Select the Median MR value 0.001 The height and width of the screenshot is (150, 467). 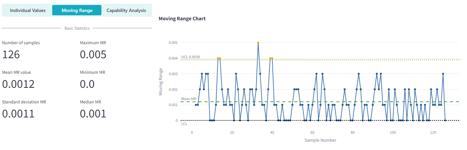click(93, 114)
